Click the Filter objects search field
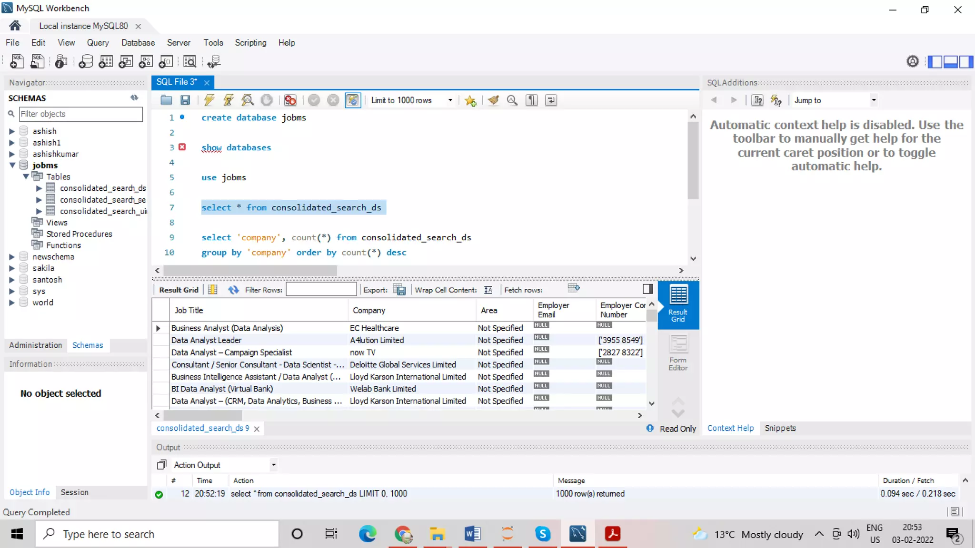Screen dimensions: 975x548 [x=80, y=114]
